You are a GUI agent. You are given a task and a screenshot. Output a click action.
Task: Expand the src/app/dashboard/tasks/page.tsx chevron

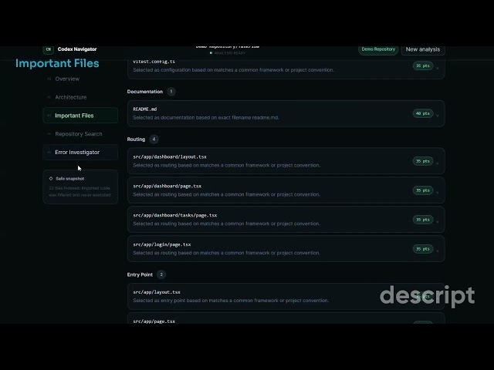pos(438,221)
